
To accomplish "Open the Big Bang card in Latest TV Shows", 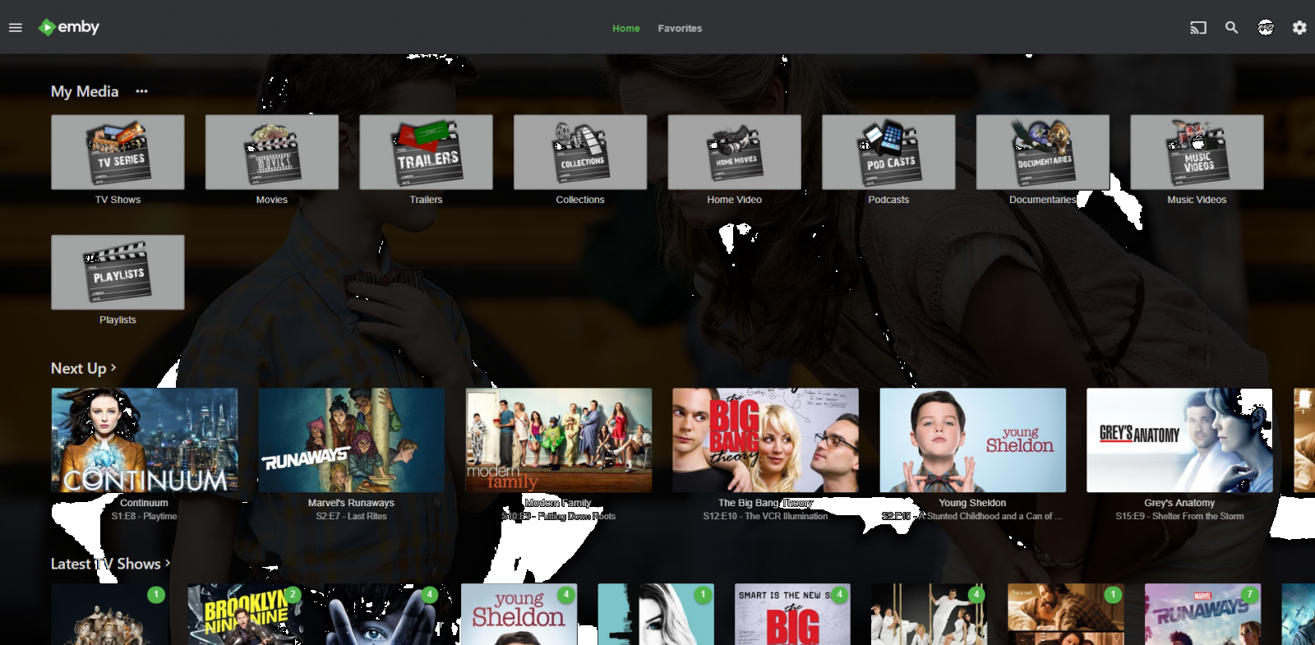I will pyautogui.click(x=792, y=615).
